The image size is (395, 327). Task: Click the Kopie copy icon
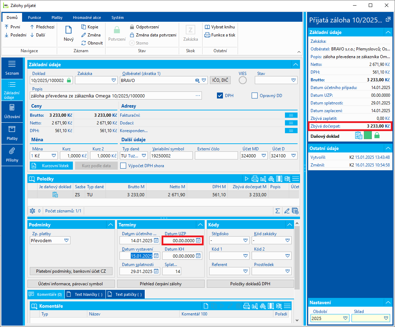pos(84,27)
